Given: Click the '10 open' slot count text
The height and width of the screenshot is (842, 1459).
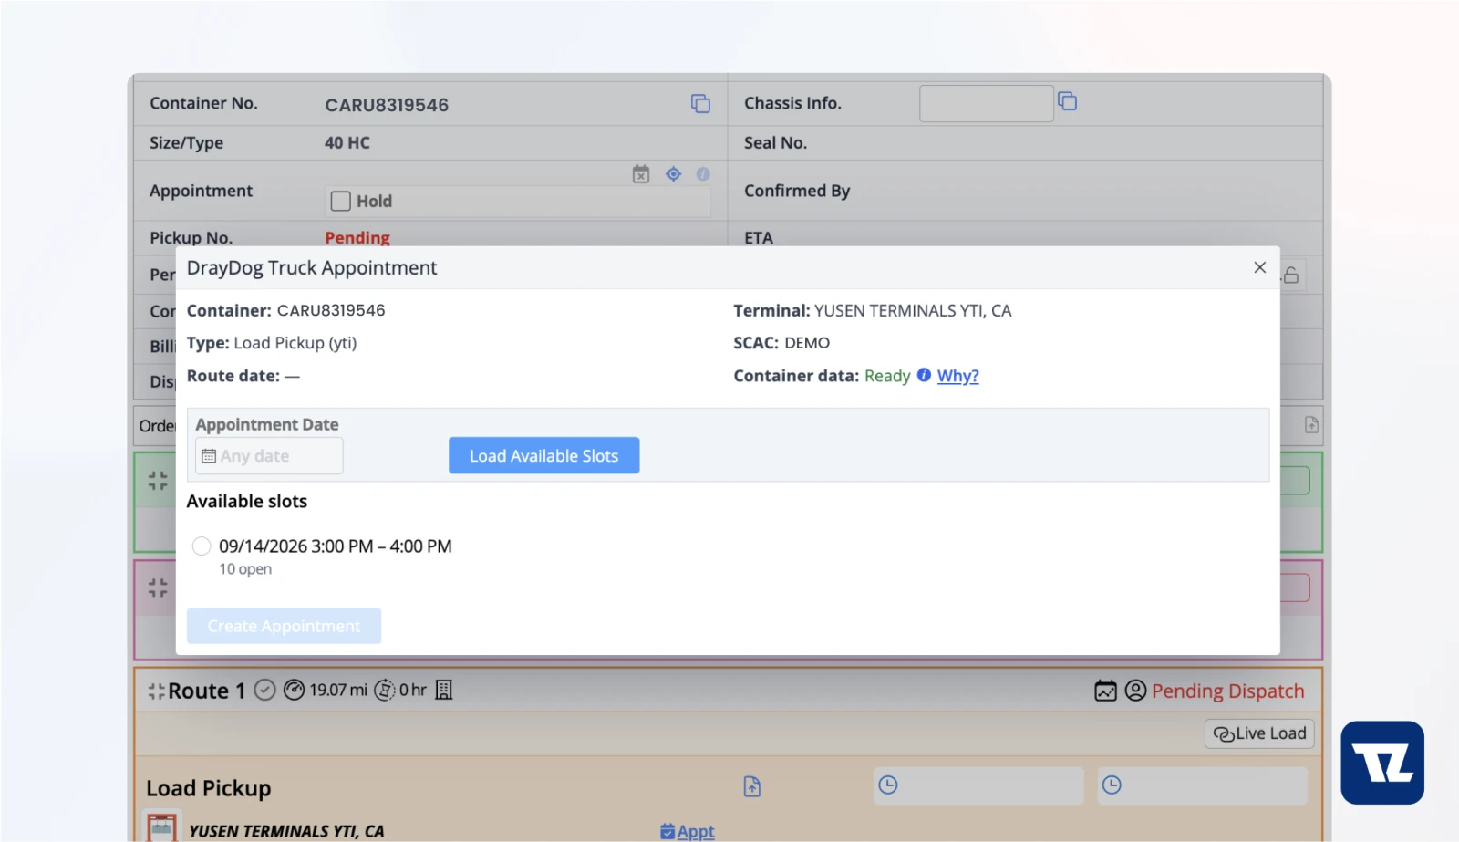Looking at the screenshot, I should 245,569.
